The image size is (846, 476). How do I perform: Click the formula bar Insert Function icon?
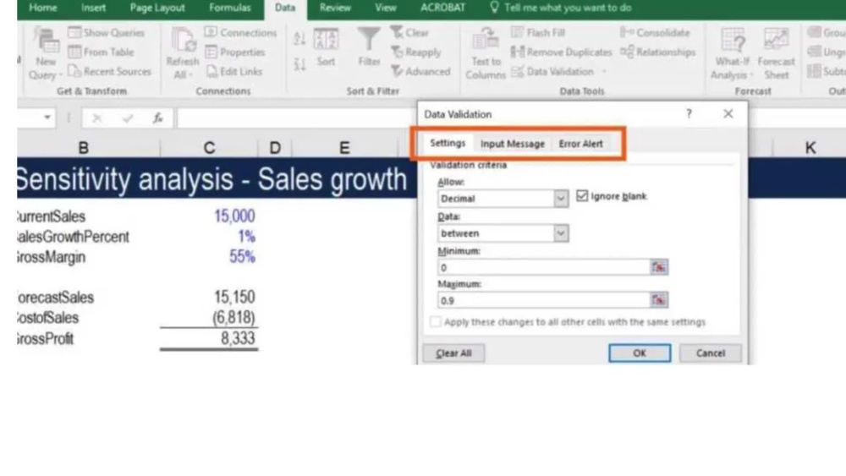pyautogui.click(x=157, y=118)
